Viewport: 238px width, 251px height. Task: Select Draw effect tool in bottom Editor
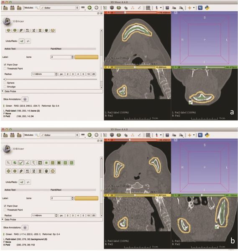click(27, 163)
